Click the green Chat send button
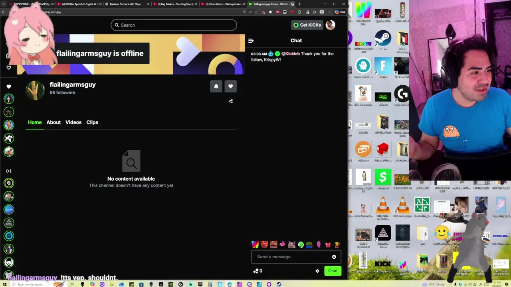511x287 pixels. click(x=333, y=271)
